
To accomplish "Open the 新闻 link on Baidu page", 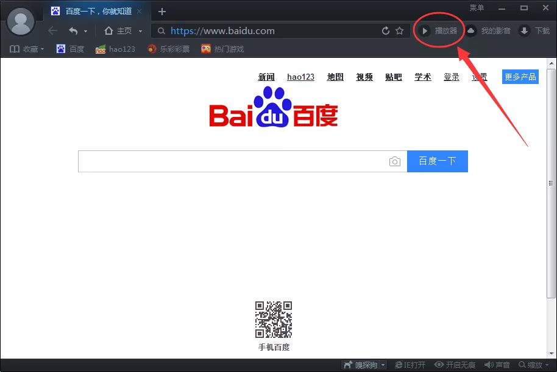I will coord(266,77).
